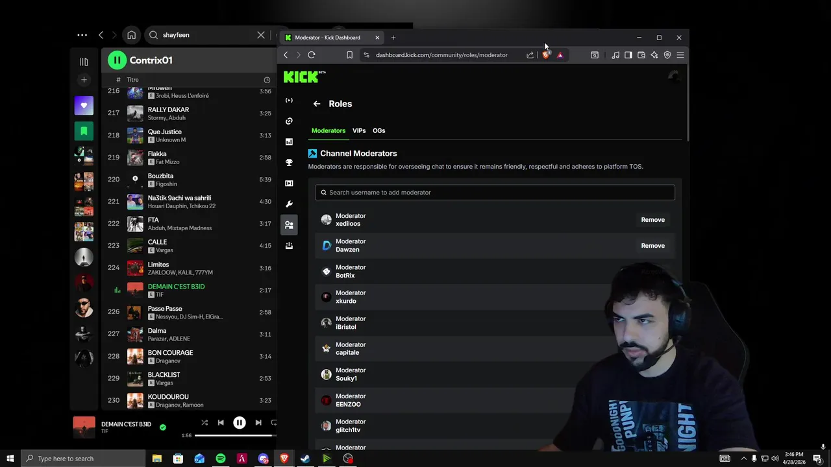This screenshot has width=831, height=467.
Task: Open the KOUDOUROU album thumbnail
Action: pyautogui.click(x=135, y=400)
